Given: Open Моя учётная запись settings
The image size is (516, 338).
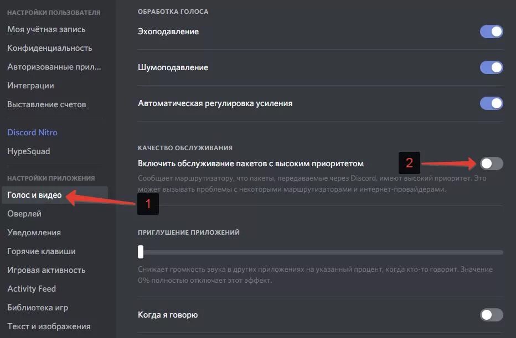Looking at the screenshot, I should (x=47, y=29).
